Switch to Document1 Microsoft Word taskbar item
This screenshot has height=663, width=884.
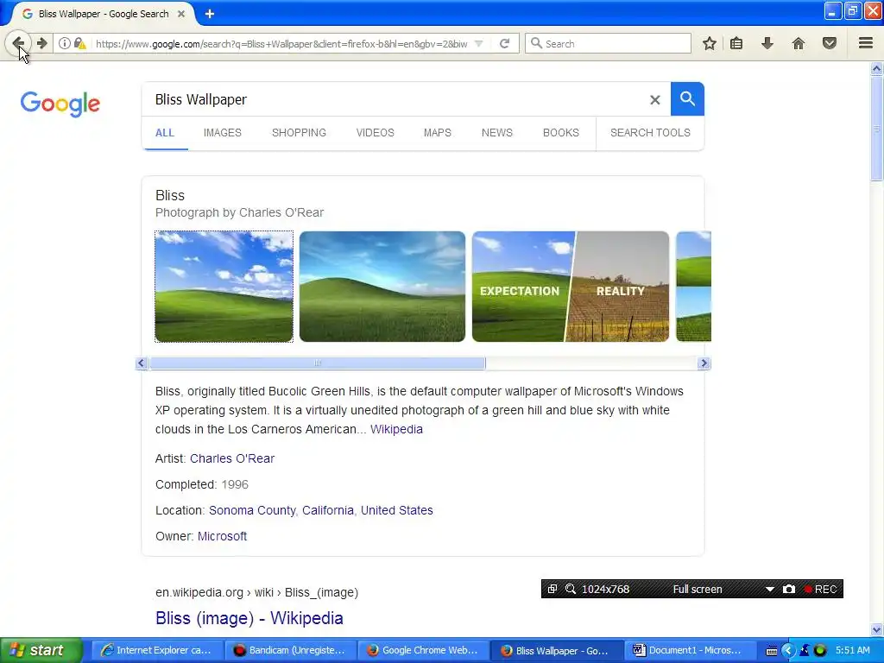tap(689, 650)
